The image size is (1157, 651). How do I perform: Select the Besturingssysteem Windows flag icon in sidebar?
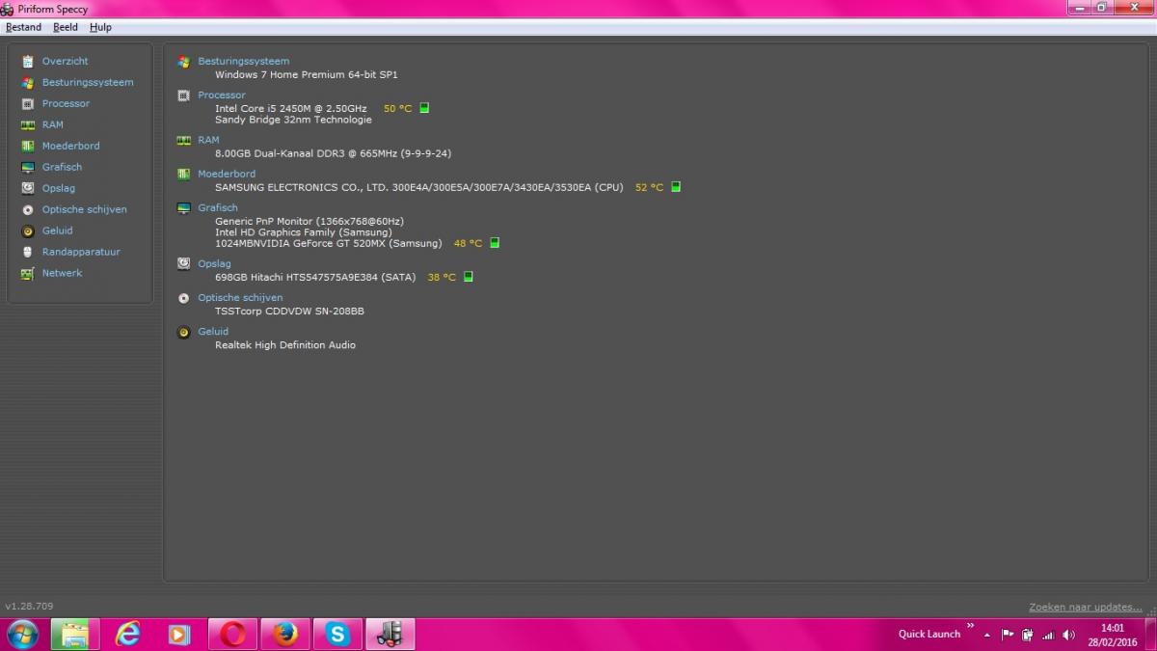(28, 82)
